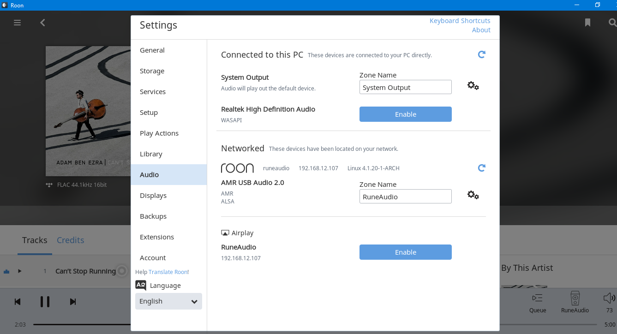Select Audio settings section
This screenshot has height=334, width=617.
click(x=169, y=175)
